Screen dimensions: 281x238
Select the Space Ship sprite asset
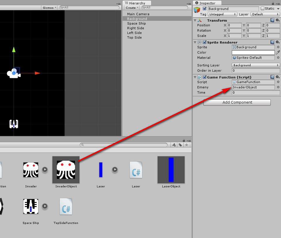coord(31,206)
